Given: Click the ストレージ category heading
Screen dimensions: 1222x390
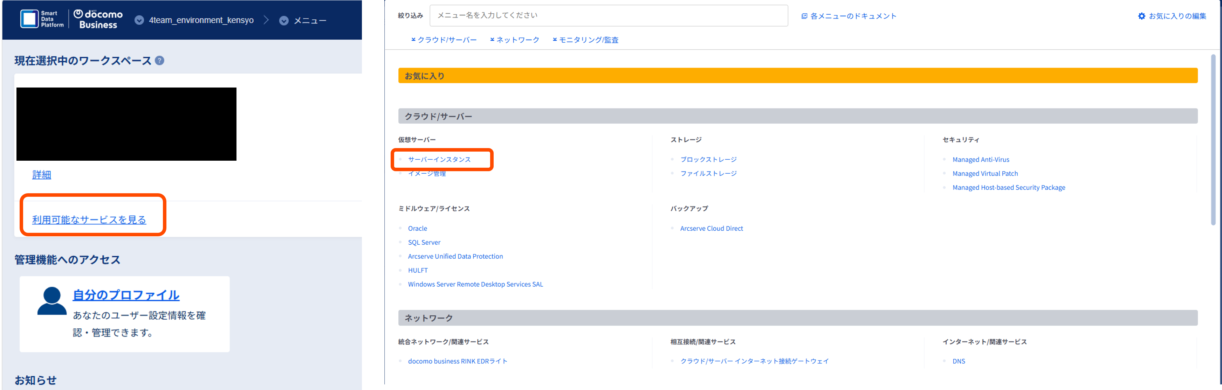Looking at the screenshot, I should (x=686, y=140).
